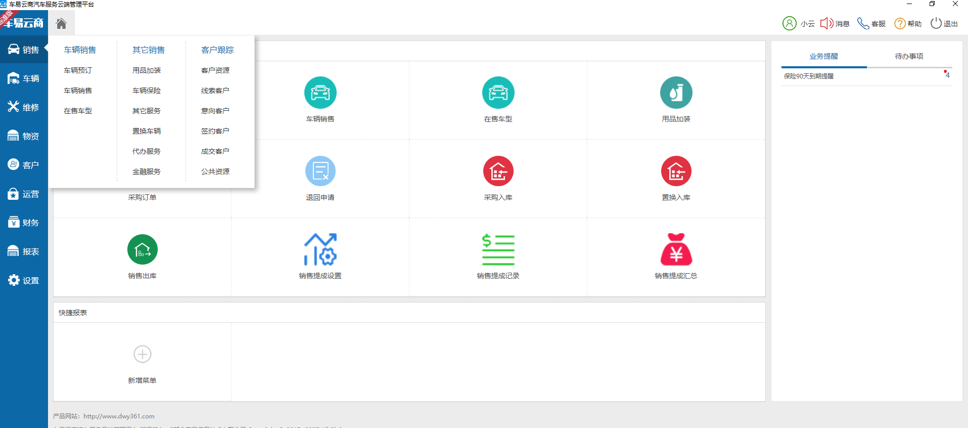Click the 车辆销售 menu column heading
The width and height of the screenshot is (968, 428).
click(x=80, y=50)
